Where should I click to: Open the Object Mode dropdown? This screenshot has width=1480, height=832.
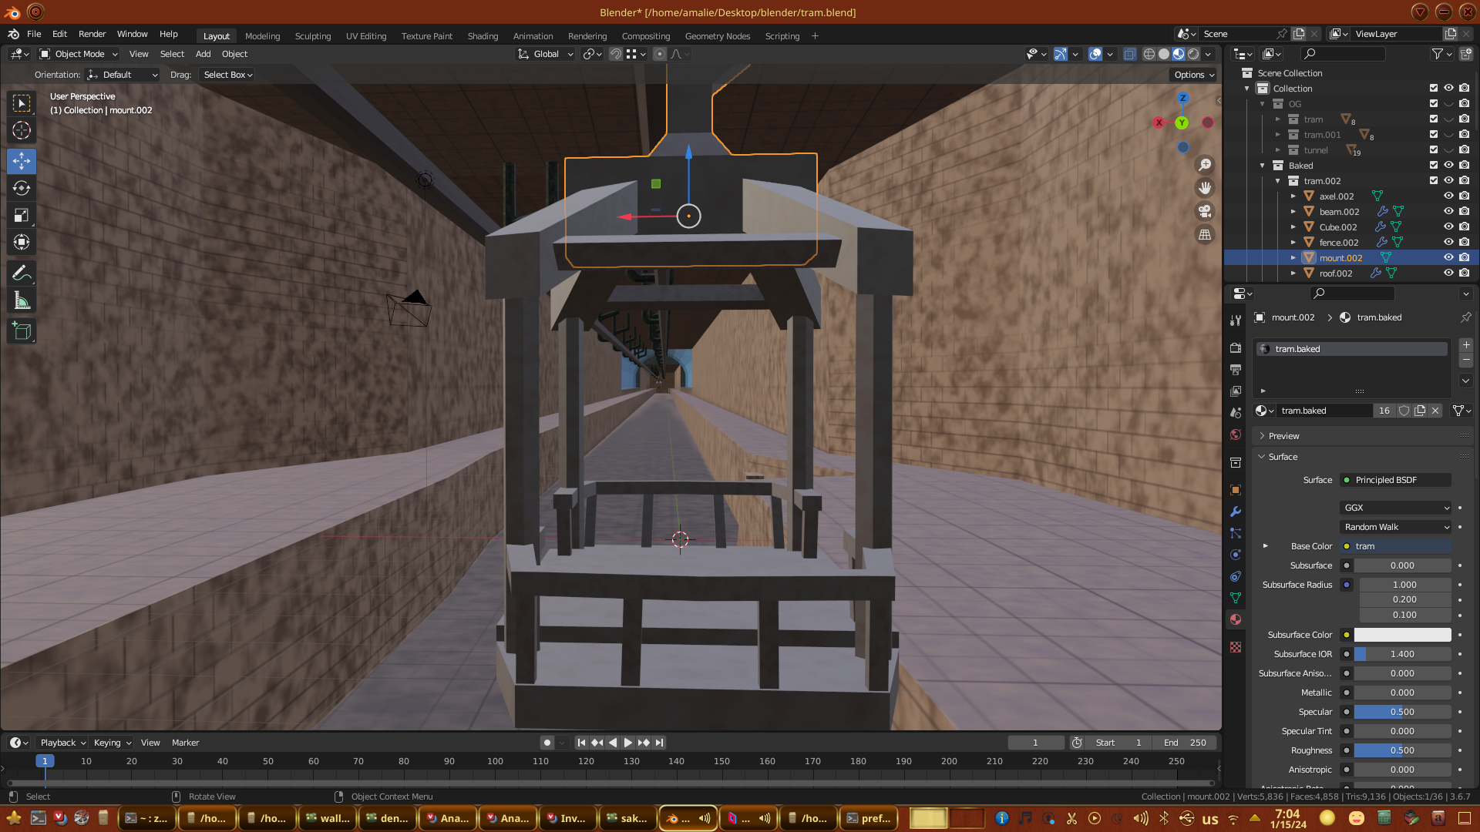pos(79,54)
